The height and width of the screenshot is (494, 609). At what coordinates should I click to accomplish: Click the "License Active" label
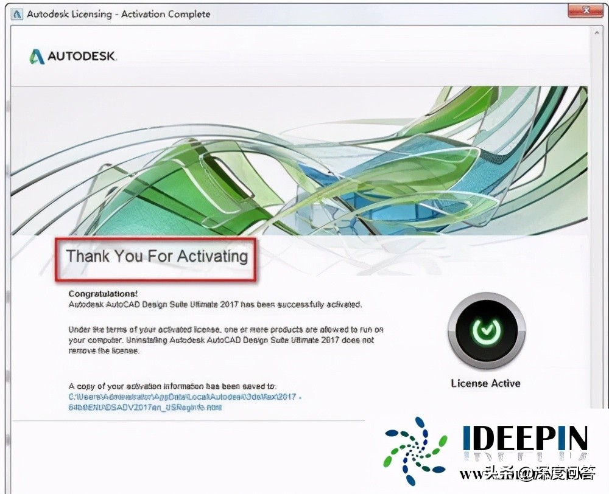[x=485, y=383]
